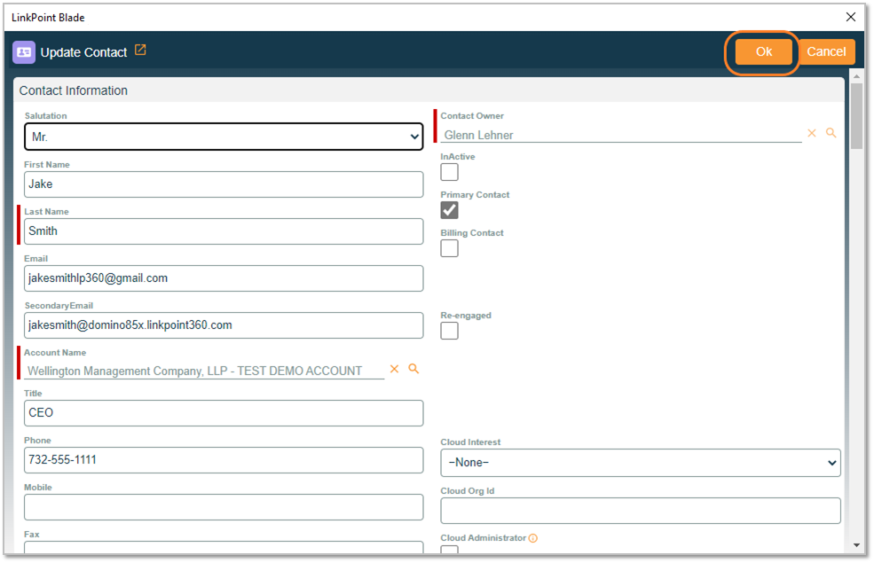Click the Contact Information section header
Screen dimensions: 874x563
tap(429, 90)
